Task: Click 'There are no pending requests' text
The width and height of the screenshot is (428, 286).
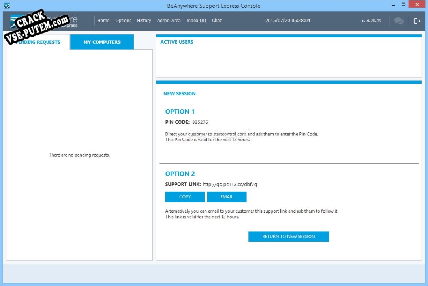Action: pos(79,155)
